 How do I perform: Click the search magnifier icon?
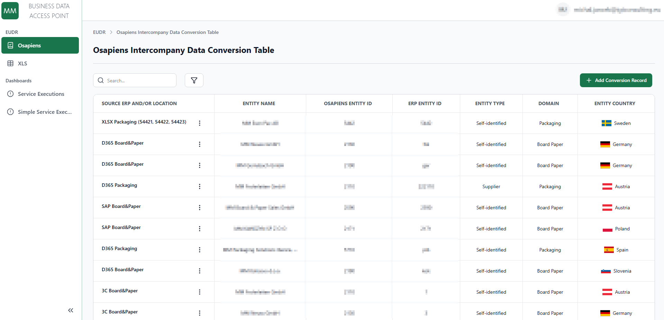(x=101, y=80)
